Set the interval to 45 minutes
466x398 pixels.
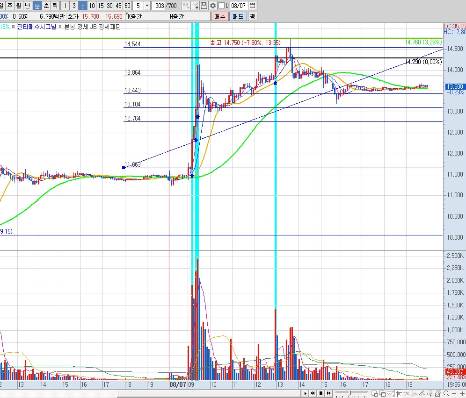(x=118, y=5)
